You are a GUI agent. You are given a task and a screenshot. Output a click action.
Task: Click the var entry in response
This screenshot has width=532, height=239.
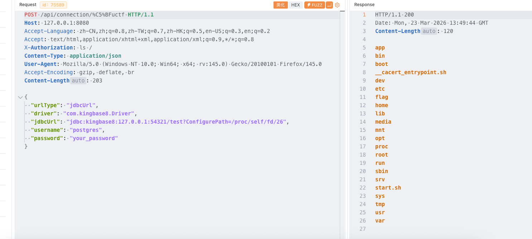(380, 221)
